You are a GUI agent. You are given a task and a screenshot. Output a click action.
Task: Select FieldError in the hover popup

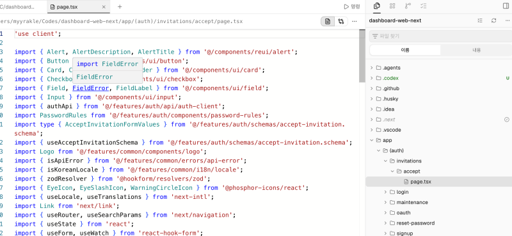tap(94, 77)
